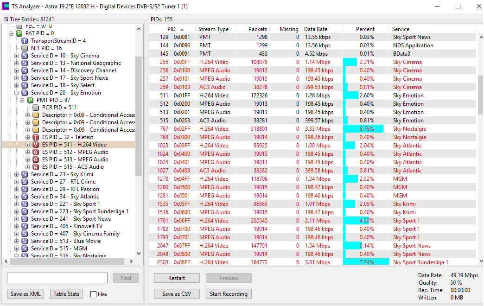This screenshot has width=484, height=306.
Task: Click the S icon of ServiceID 23 Sky Krimi
Action: pos(25,174)
